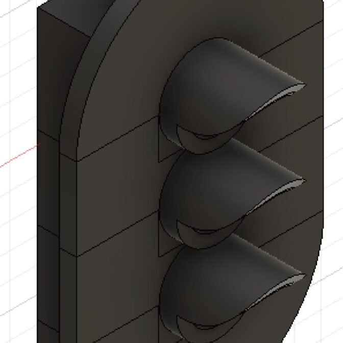343x343 pixels.
Task: Select the bottom visor hood
Action: pyautogui.click(x=204, y=281)
